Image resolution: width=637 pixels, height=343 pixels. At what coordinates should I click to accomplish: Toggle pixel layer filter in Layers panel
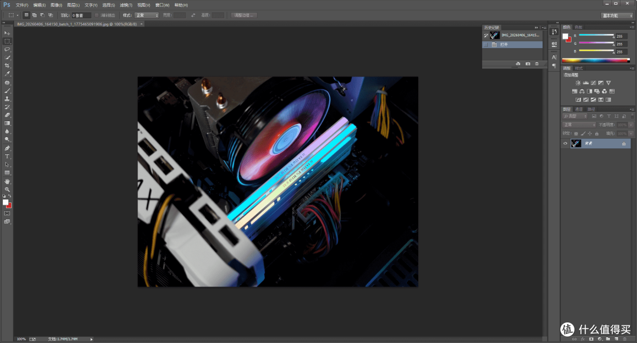594,116
